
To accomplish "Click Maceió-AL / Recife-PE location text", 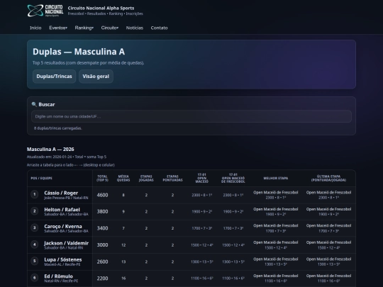I will (62, 264).
